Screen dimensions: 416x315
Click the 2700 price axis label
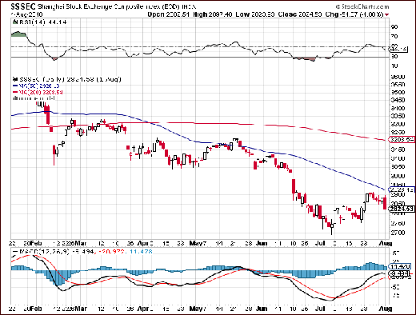[398, 233]
